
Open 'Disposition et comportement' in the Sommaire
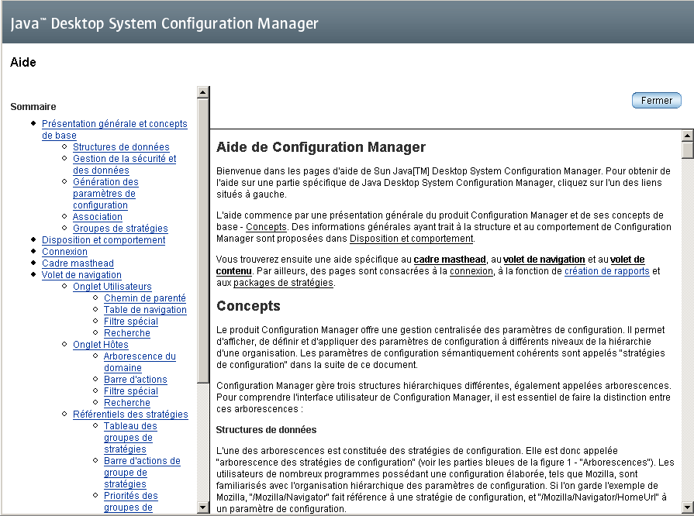click(104, 239)
